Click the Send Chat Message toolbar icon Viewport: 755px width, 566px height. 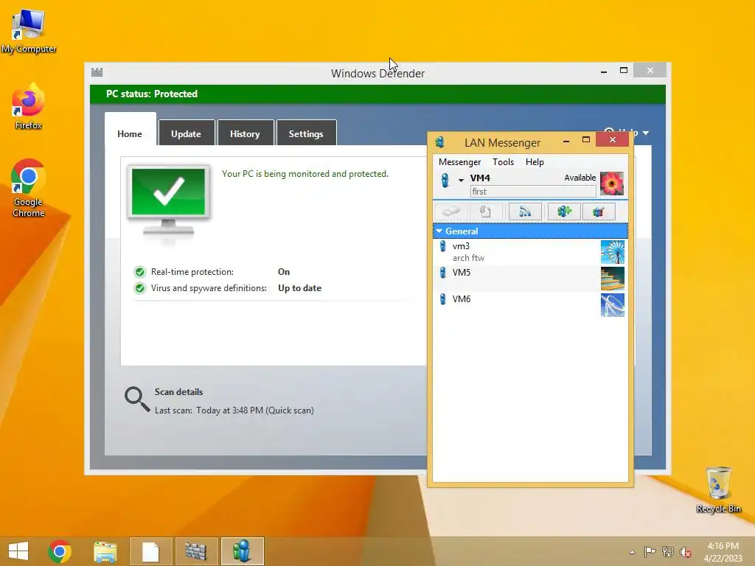pyautogui.click(x=451, y=212)
